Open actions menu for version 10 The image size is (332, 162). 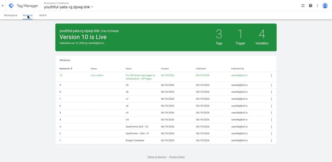[271, 76]
